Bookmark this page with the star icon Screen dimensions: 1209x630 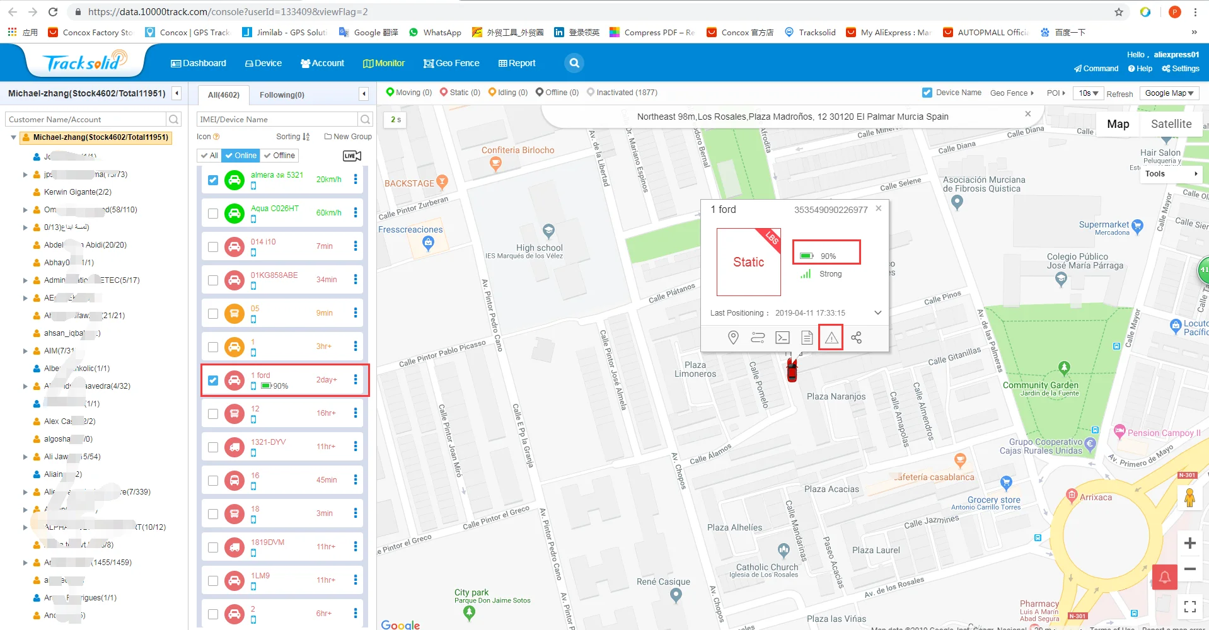(x=1119, y=12)
